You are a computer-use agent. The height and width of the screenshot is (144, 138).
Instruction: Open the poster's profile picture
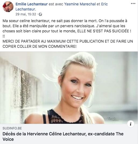pyautogui.click(x=8, y=7)
